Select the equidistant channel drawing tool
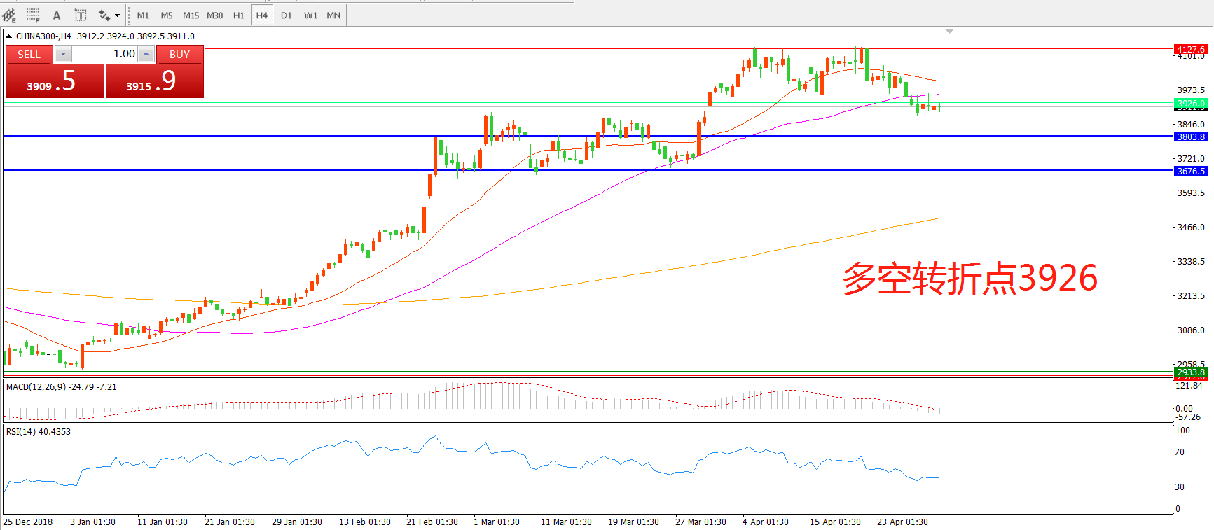Image resolution: width=1214 pixels, height=530 pixels. 10,15
